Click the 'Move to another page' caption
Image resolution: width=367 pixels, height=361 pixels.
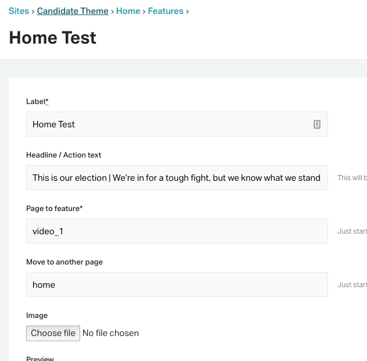64,262
